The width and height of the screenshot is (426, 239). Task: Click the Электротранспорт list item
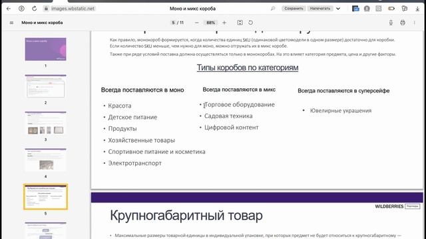click(134, 163)
